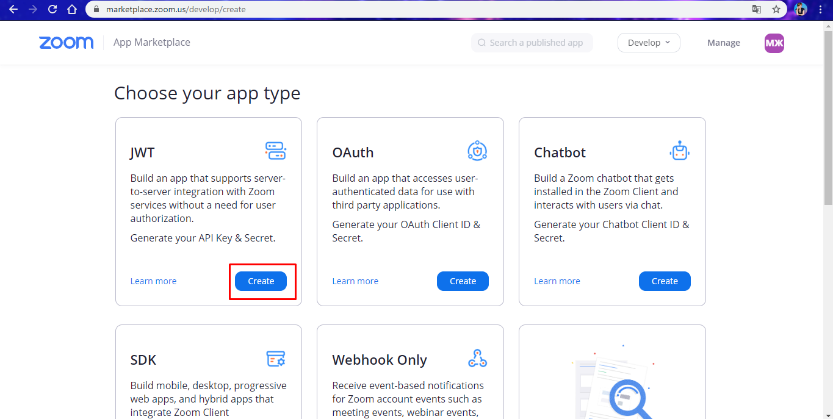Click the browser address bar URL
Image resolution: width=833 pixels, height=419 pixels.
click(x=176, y=10)
